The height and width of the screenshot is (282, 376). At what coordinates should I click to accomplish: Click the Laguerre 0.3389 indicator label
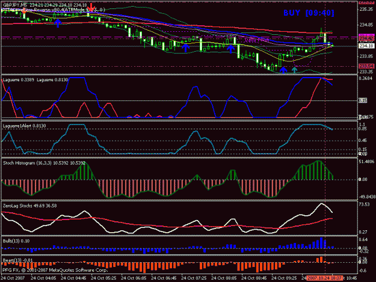(19, 80)
